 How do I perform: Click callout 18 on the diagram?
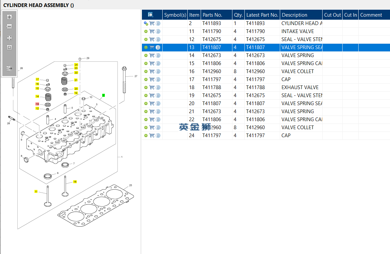click(75, 182)
